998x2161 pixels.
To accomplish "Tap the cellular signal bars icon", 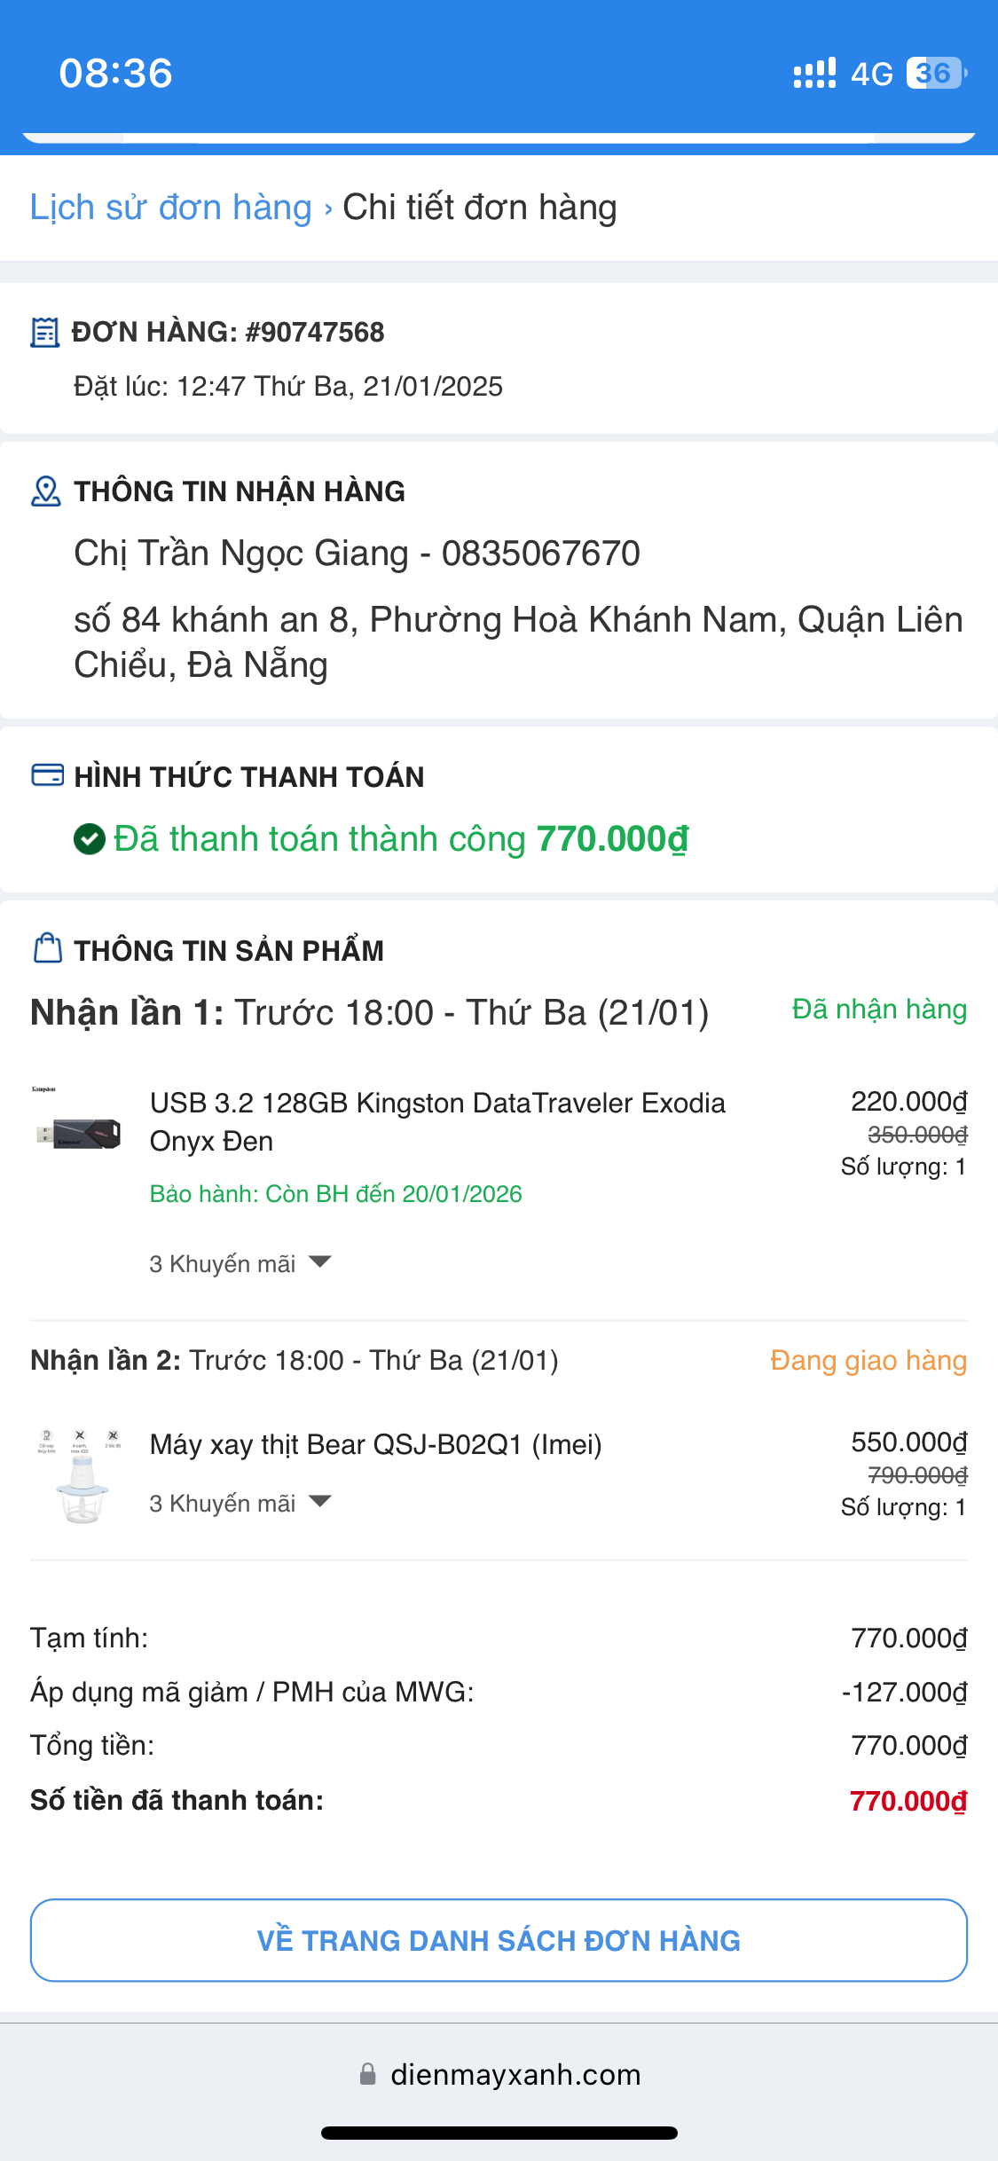I will (x=813, y=74).
